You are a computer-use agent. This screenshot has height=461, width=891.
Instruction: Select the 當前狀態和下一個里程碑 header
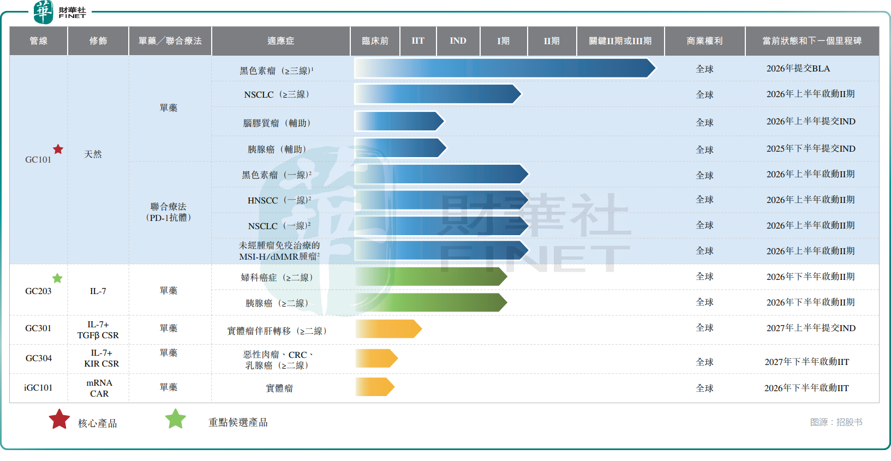[x=811, y=41]
